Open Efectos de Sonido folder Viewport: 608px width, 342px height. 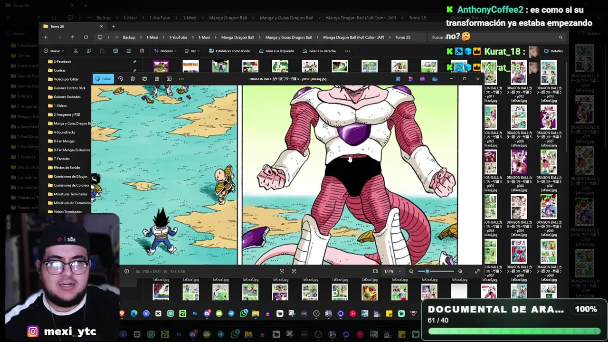[66, 168]
